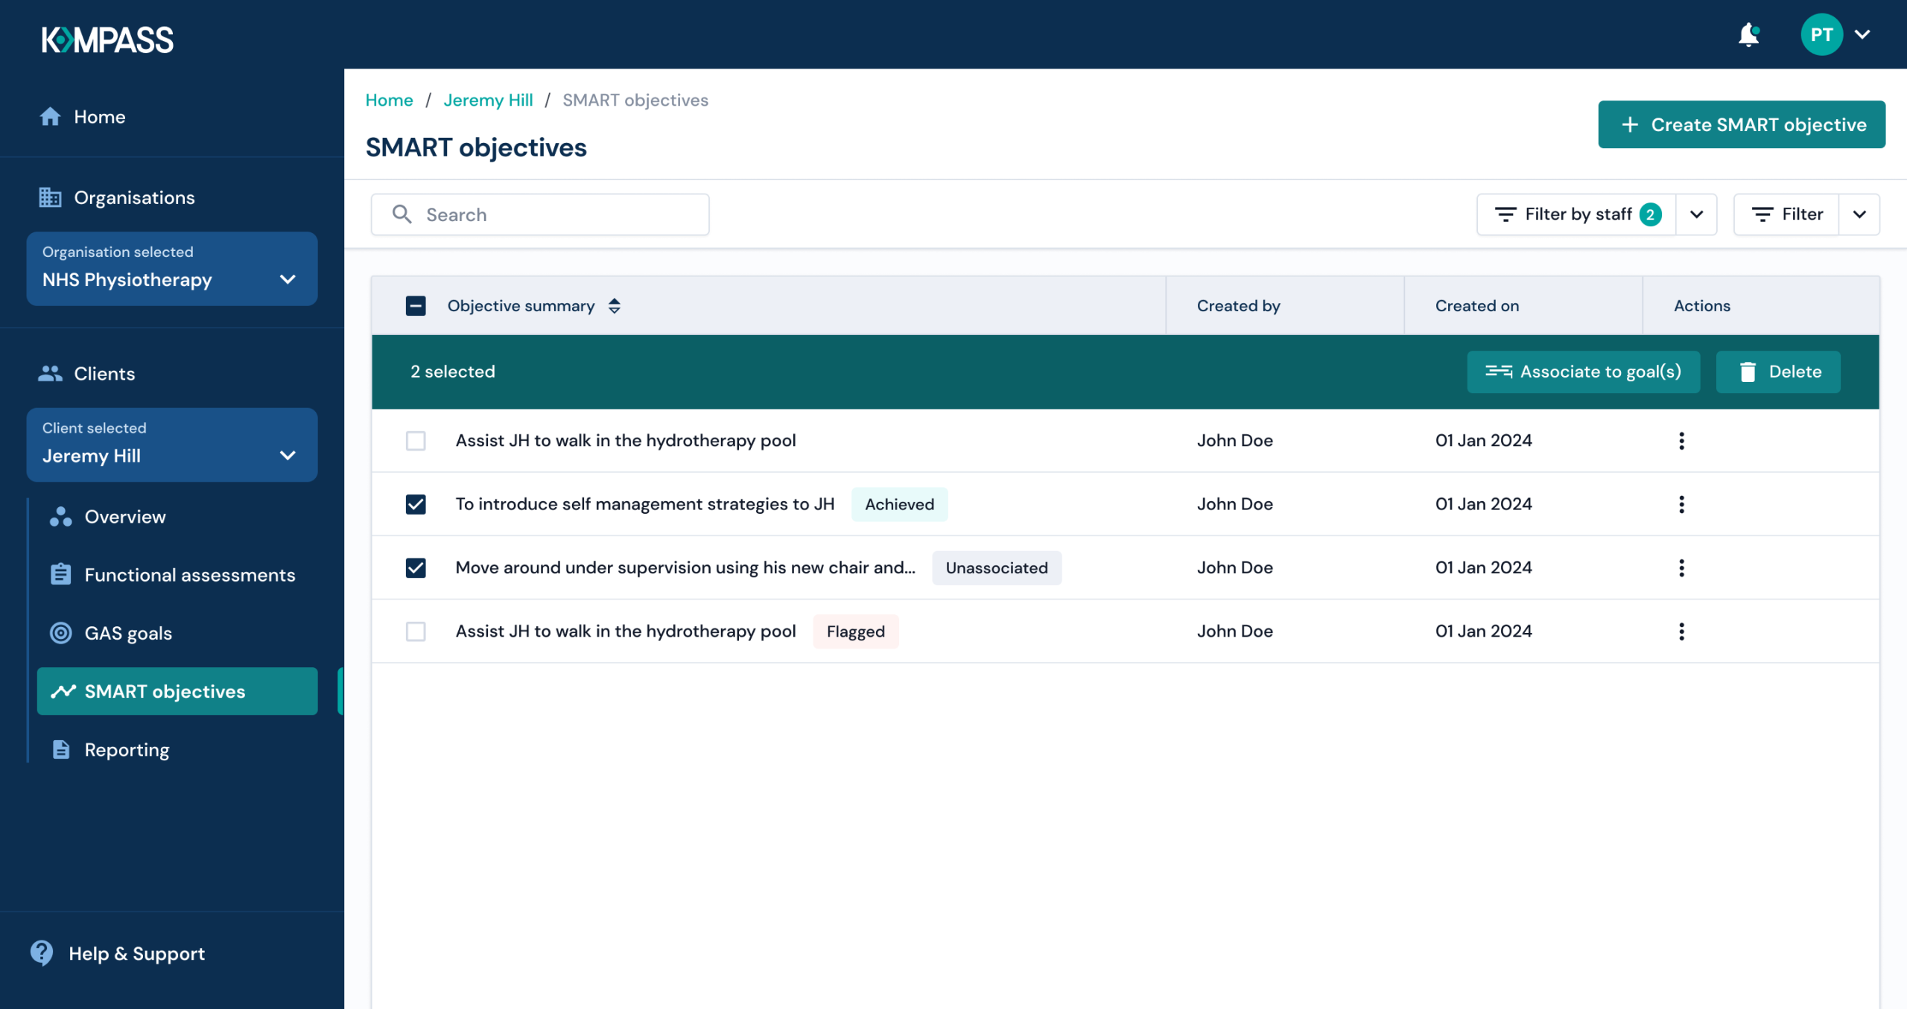The image size is (1907, 1009).
Task: Click Create SMART objective button
Action: click(1742, 124)
